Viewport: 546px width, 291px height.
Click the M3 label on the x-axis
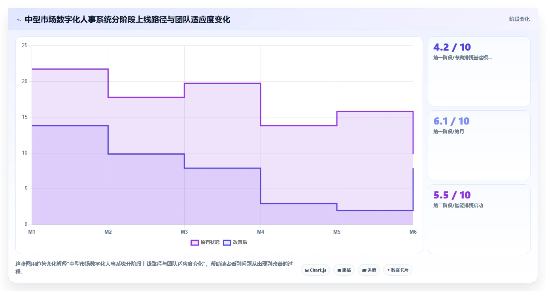[x=184, y=232]
